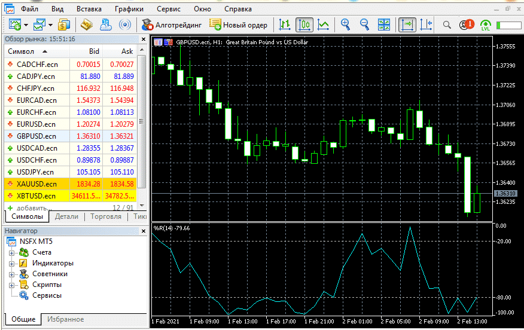Select the CADCHF.ecn row

tap(70, 65)
